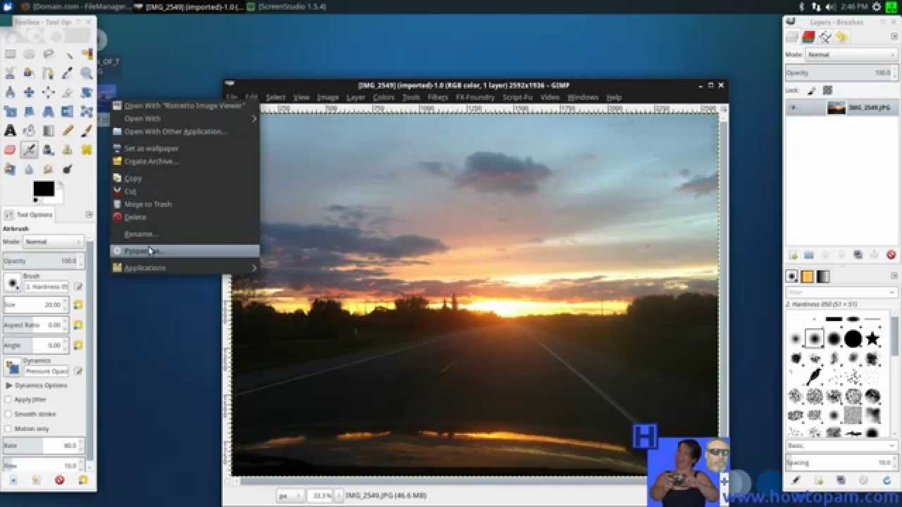The image size is (902, 507).
Task: Select the Cage Transform tool
Action: [x=87, y=111]
